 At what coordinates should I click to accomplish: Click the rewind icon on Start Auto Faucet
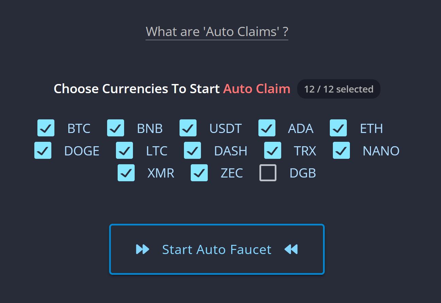291,249
